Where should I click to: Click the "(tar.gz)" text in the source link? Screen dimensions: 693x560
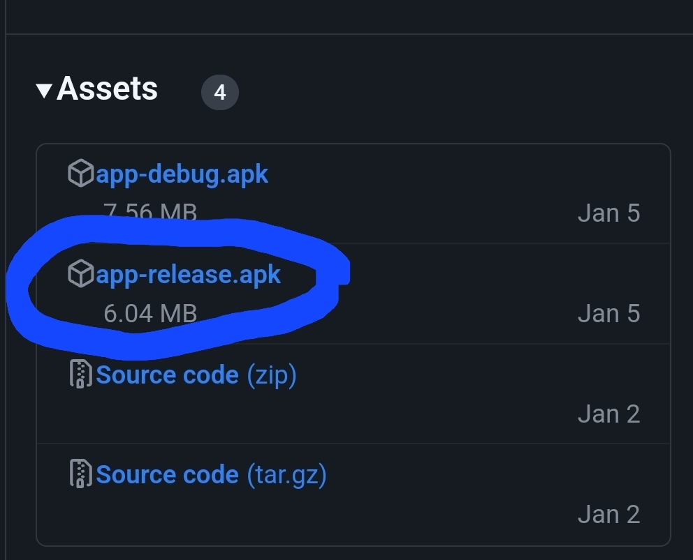point(286,476)
